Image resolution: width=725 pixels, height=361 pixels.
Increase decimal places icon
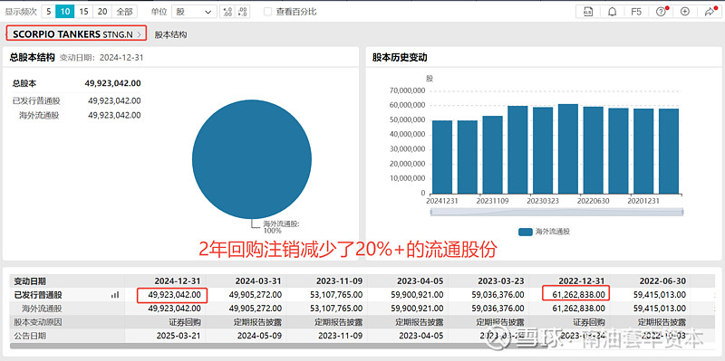pos(227,12)
